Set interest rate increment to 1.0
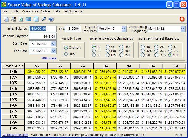The width and height of the screenshot is (188, 138). coord(170,55)
